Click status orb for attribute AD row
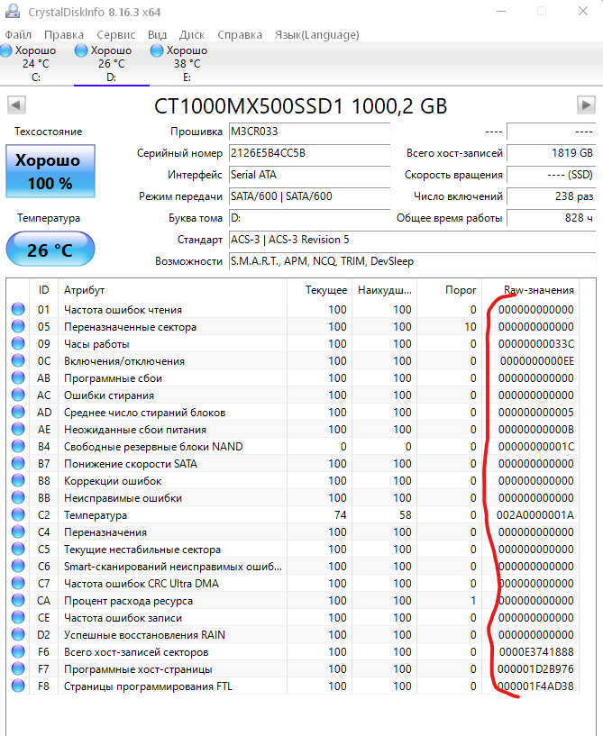Screen dimensions: 603x736 point(18,412)
